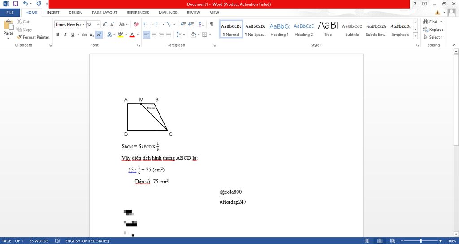Switch to the INSERT tab
459x244 pixels.
pyautogui.click(x=53, y=13)
